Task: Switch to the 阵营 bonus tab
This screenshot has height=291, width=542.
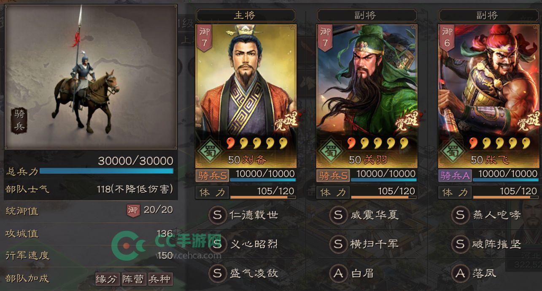Action: [x=134, y=279]
